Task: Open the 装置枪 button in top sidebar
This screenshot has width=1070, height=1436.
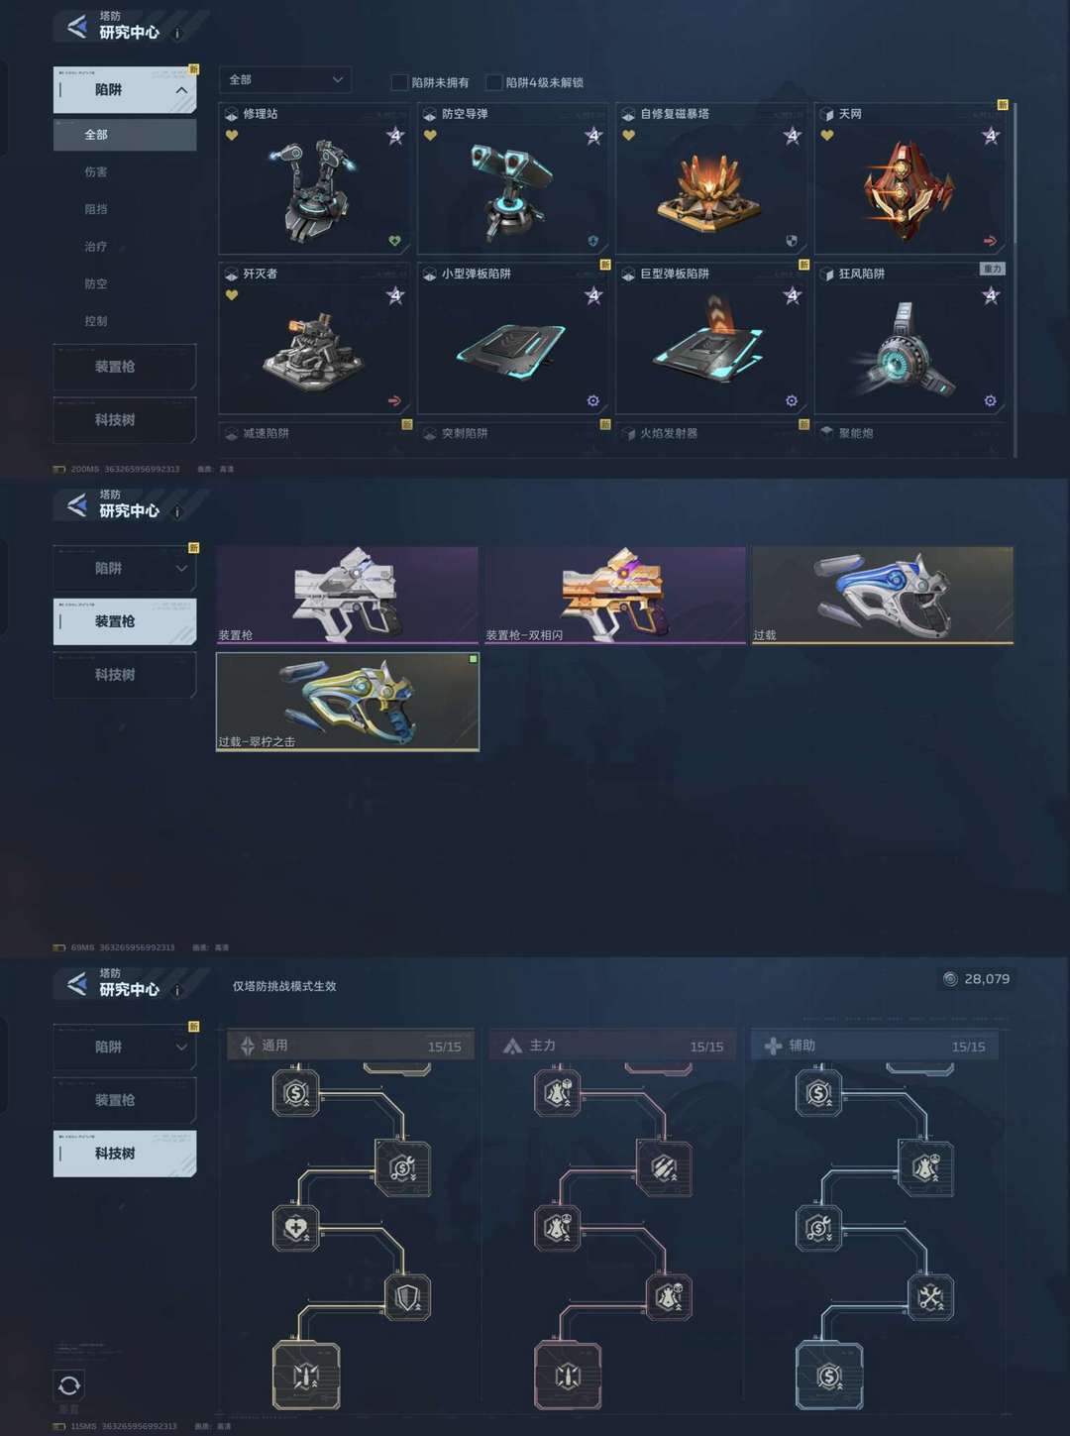Action: pyautogui.click(x=125, y=367)
